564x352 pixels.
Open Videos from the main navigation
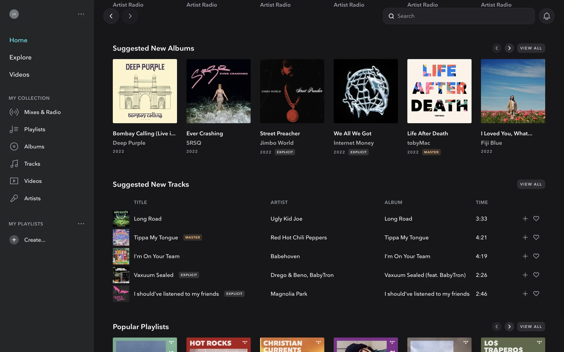coord(19,75)
